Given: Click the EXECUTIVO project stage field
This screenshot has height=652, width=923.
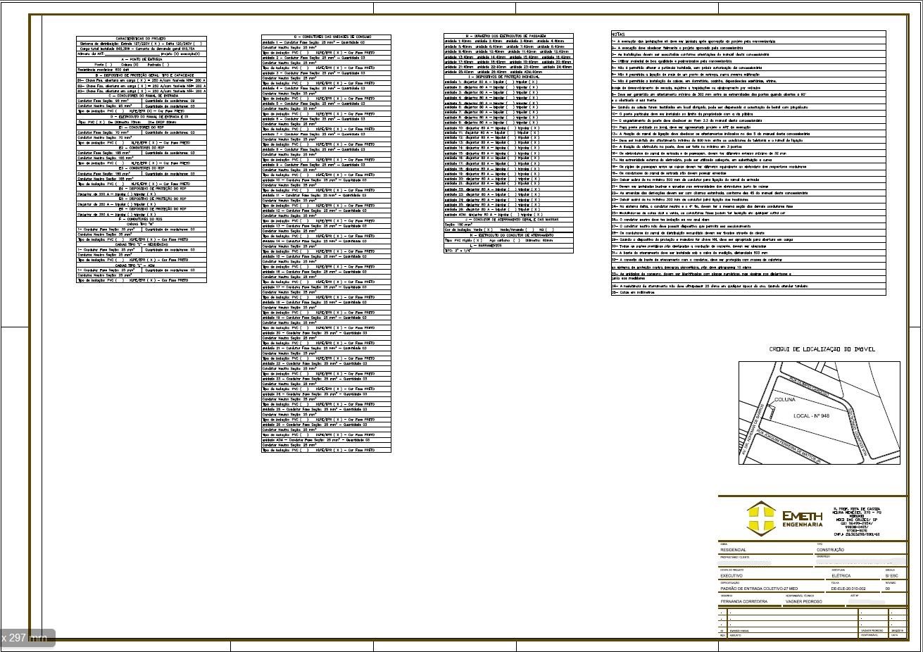Looking at the screenshot, I should (734, 576).
